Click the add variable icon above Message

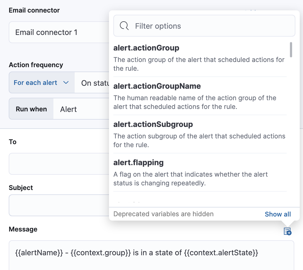click(x=287, y=232)
